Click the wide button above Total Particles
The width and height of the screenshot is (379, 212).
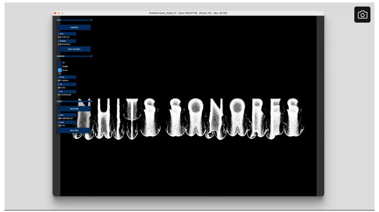74,28
